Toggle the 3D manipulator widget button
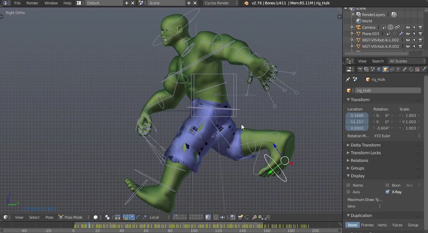The height and width of the screenshot is (233, 428). [125, 217]
